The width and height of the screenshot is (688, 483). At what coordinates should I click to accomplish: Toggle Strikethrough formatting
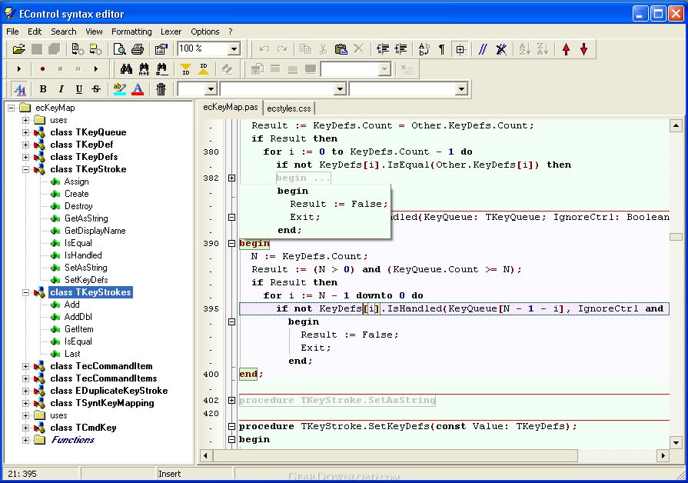pos(97,89)
